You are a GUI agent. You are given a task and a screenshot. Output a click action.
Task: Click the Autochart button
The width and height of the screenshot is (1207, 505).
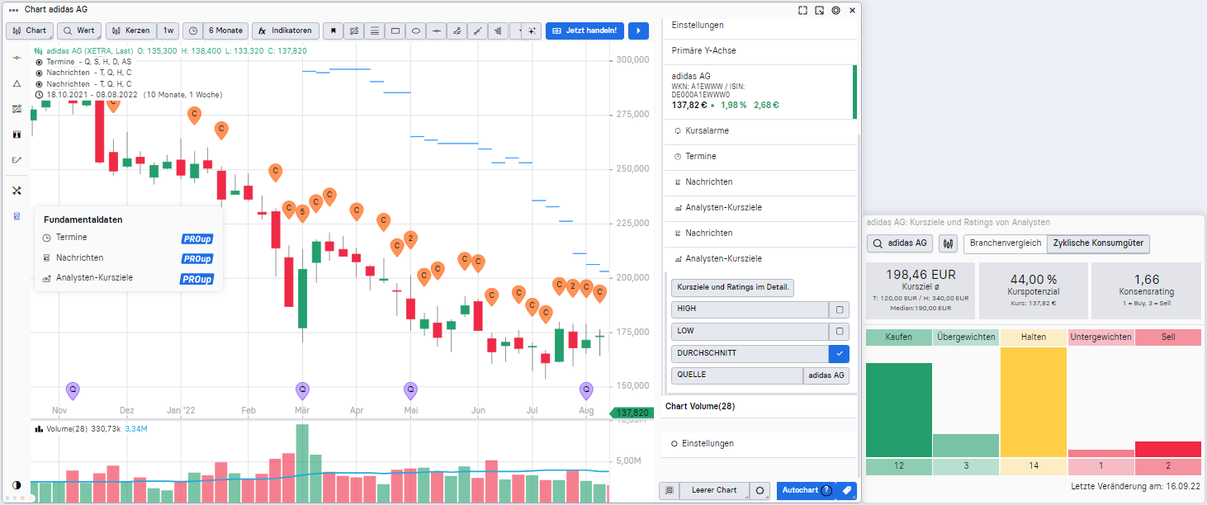click(x=806, y=490)
